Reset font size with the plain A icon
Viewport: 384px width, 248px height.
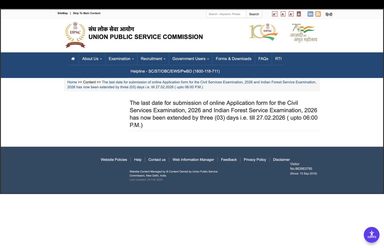[x=283, y=14]
